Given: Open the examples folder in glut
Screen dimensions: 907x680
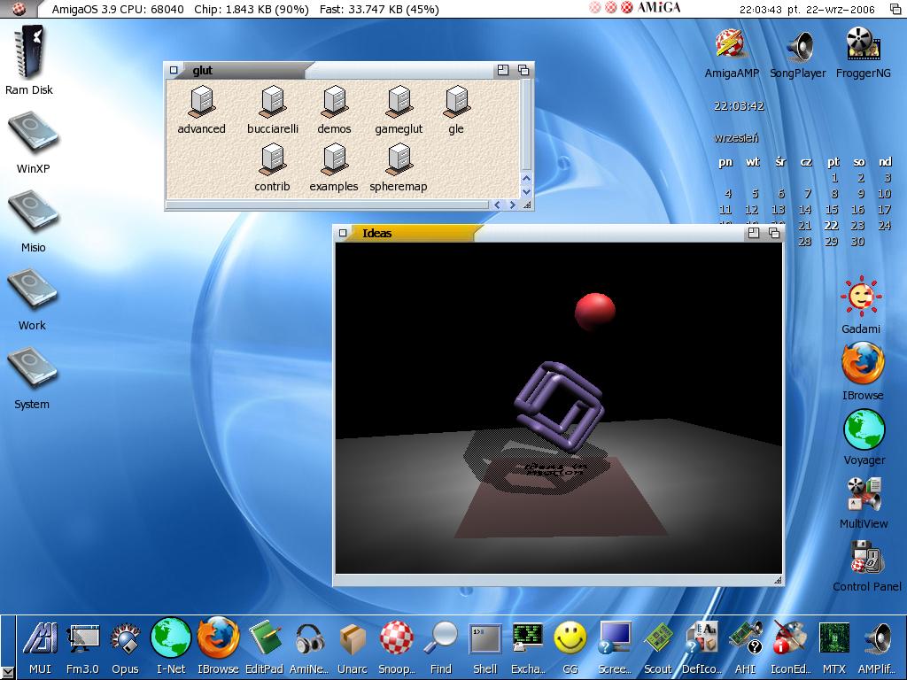Looking at the screenshot, I should click(x=334, y=159).
